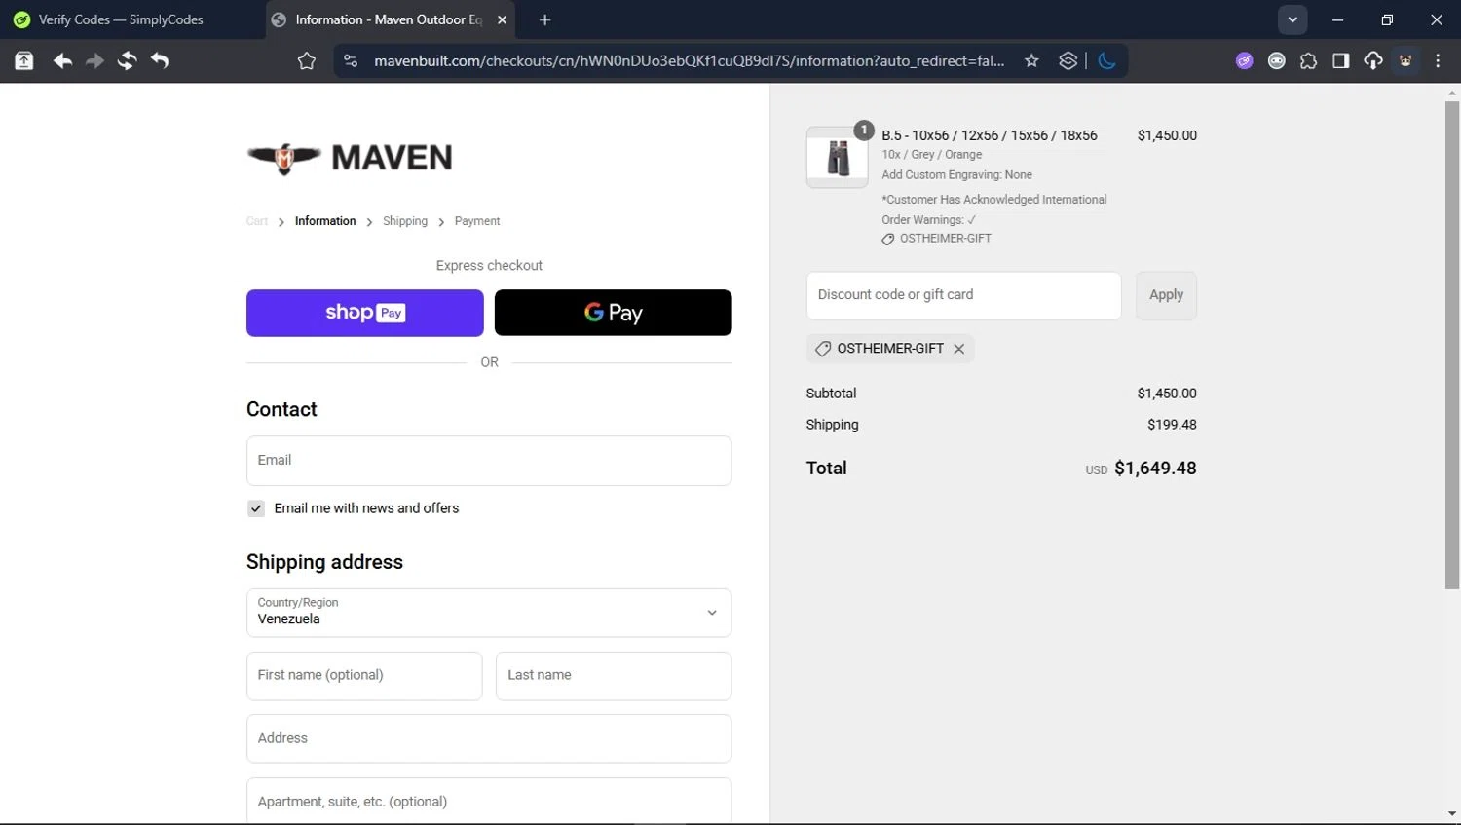Click the upload icon at toolbar left
This screenshot has height=825, width=1461.
(24, 60)
